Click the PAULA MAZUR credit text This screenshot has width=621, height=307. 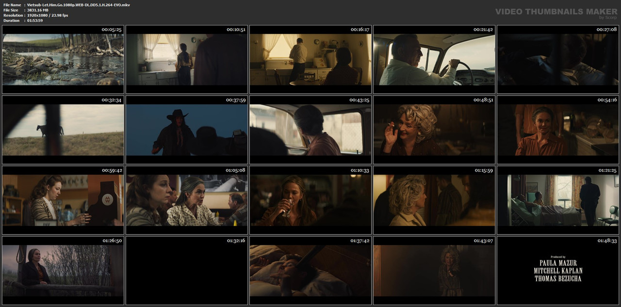point(558,263)
